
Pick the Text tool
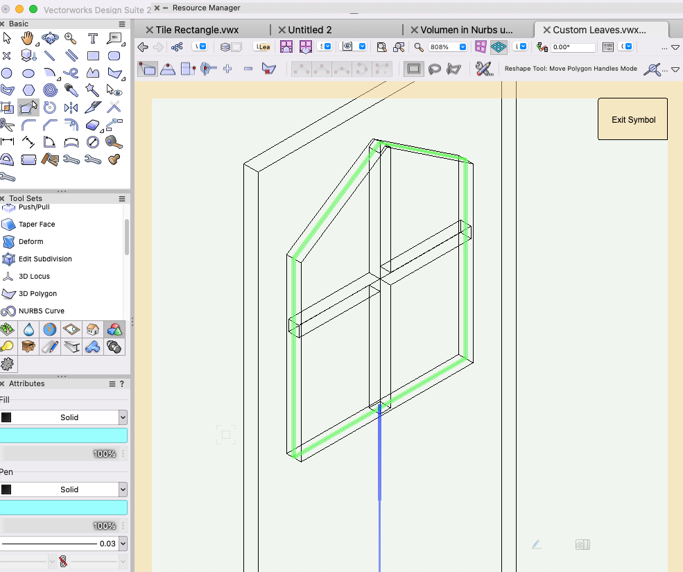pyautogui.click(x=92, y=39)
